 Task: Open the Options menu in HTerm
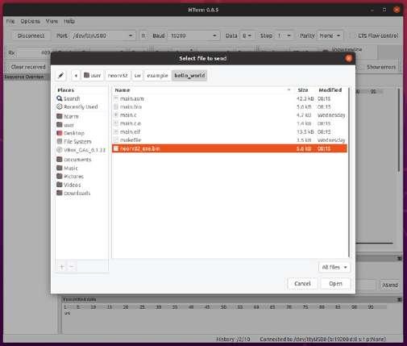(x=30, y=21)
